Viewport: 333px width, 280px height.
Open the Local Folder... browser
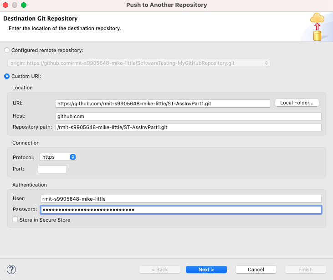click(x=297, y=103)
